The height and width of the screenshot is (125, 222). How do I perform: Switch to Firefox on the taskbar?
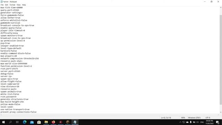click(53, 122)
